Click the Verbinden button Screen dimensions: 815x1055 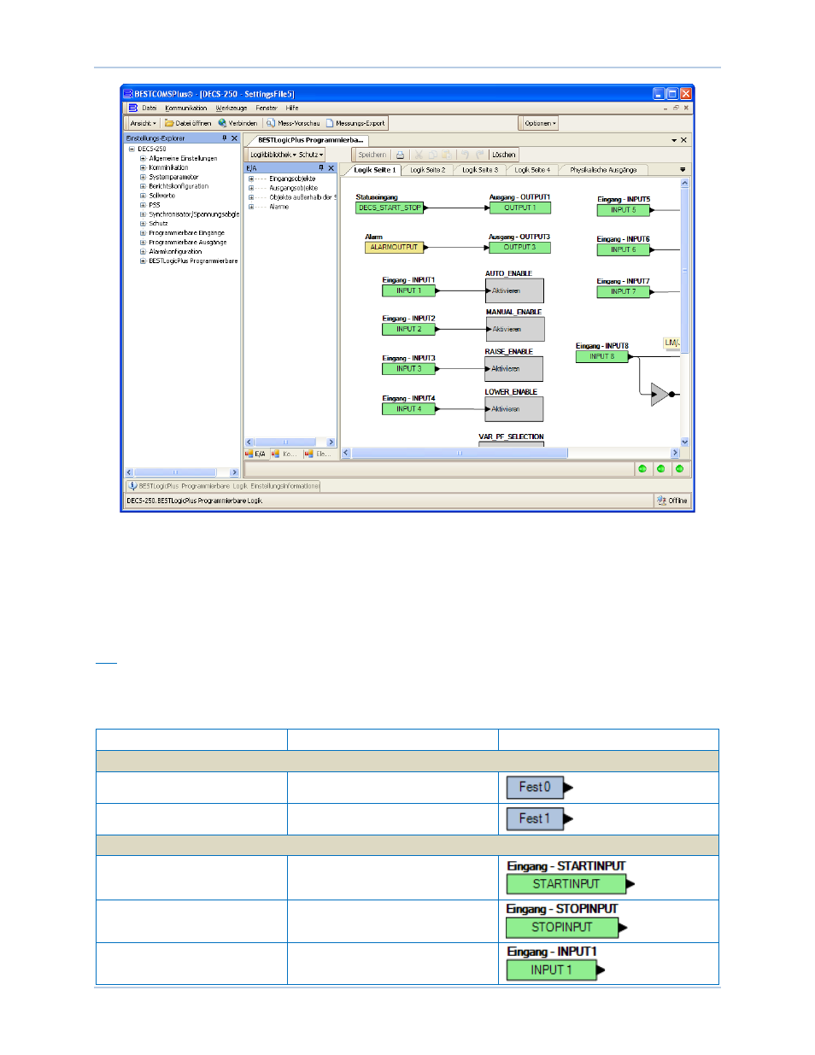(237, 123)
